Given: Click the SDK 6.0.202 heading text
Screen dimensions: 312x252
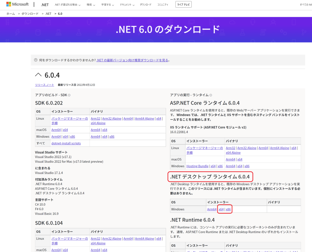Looking at the screenshot, I should pyautogui.click(x=49, y=103).
